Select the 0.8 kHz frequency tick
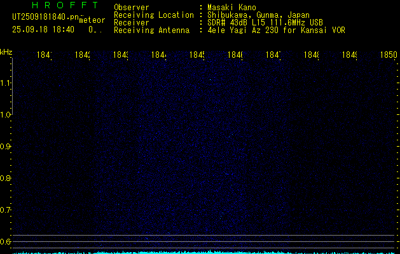400x254 pixels. click(6, 178)
